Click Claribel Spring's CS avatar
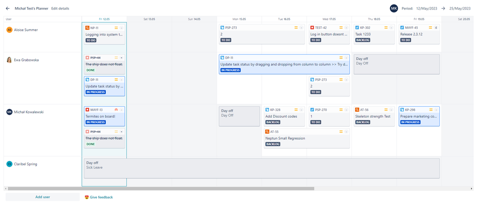 pos(10,164)
